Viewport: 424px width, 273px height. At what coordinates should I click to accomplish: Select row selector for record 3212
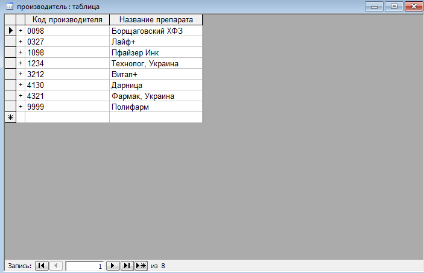point(10,74)
